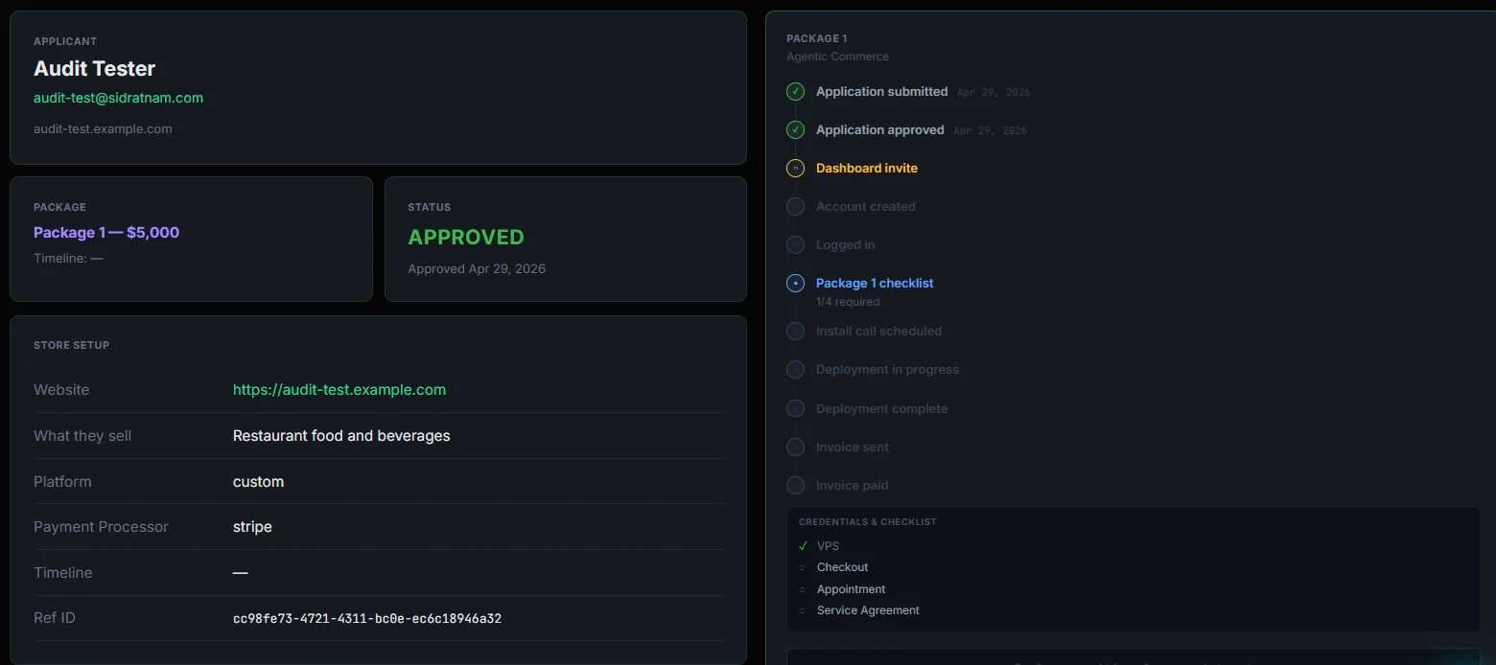Click the circle icon beside Deployment complete
The height and width of the screenshot is (665, 1496).
795,409
